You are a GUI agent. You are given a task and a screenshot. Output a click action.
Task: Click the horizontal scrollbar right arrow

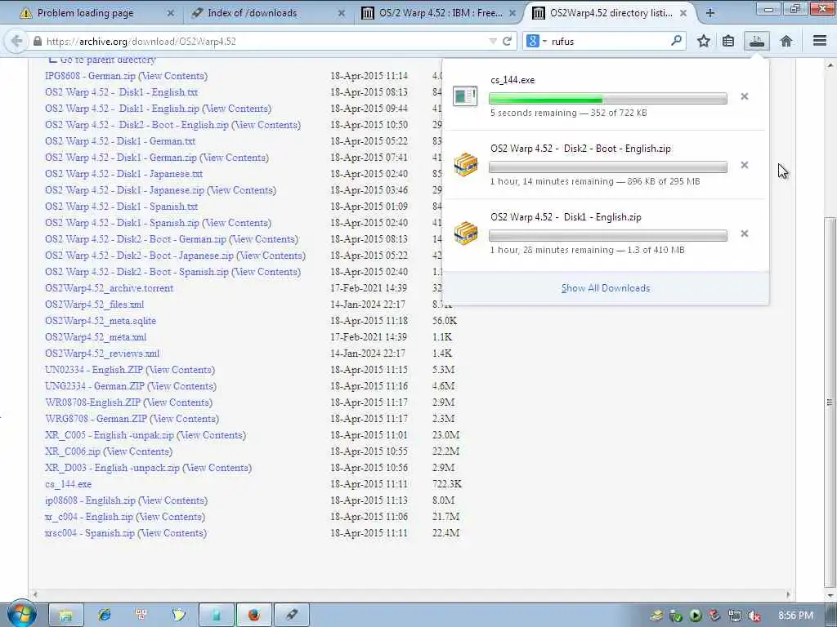coord(788,594)
